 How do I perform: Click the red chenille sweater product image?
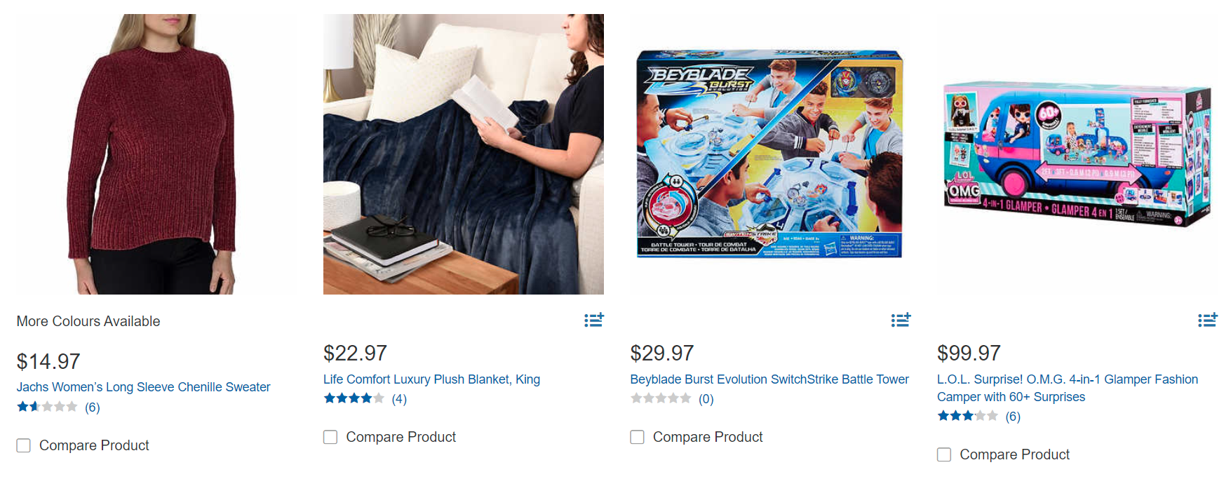pyautogui.click(x=156, y=154)
